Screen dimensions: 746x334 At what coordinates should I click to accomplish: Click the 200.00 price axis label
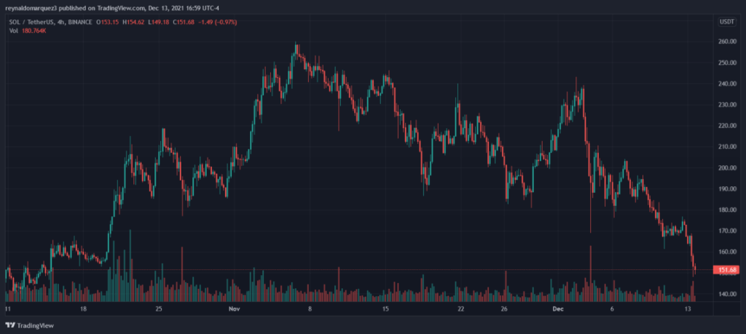click(x=726, y=168)
